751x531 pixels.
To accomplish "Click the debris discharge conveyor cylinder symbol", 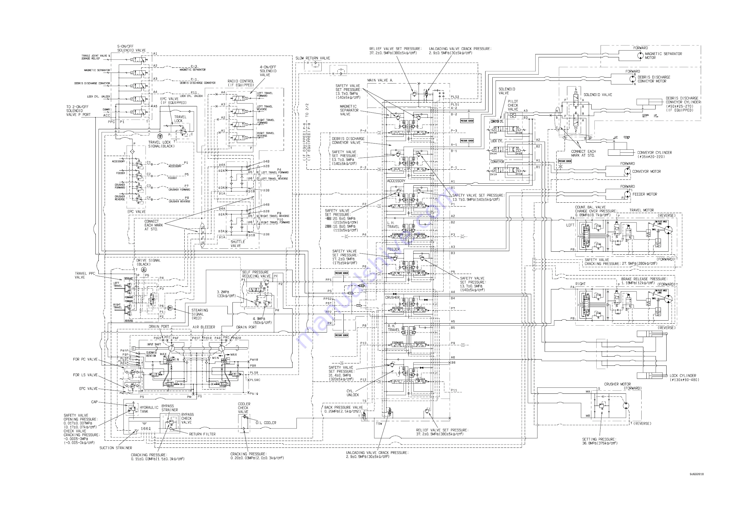I will [x=649, y=102].
